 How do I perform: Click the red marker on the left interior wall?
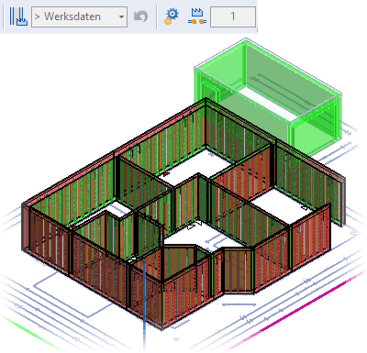point(74,227)
